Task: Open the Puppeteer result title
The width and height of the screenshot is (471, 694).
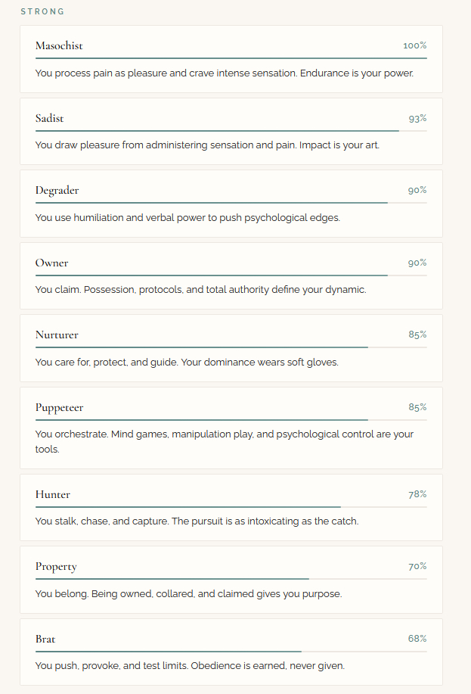Action: point(59,408)
